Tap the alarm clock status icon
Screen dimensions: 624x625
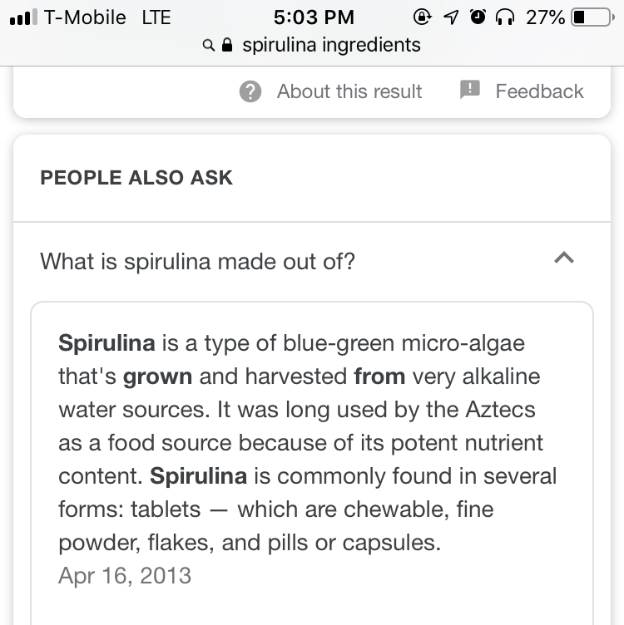point(478,17)
